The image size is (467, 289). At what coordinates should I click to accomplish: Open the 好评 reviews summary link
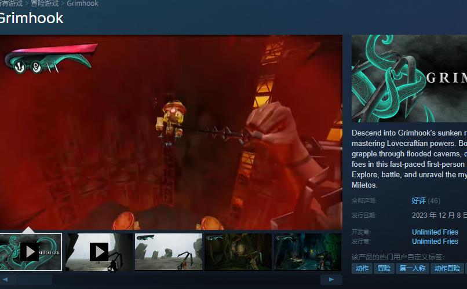pyautogui.click(x=418, y=200)
